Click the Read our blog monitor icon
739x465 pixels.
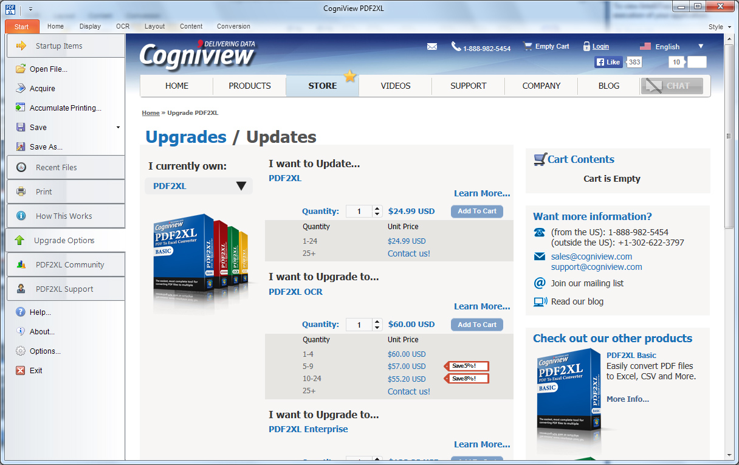(x=540, y=301)
